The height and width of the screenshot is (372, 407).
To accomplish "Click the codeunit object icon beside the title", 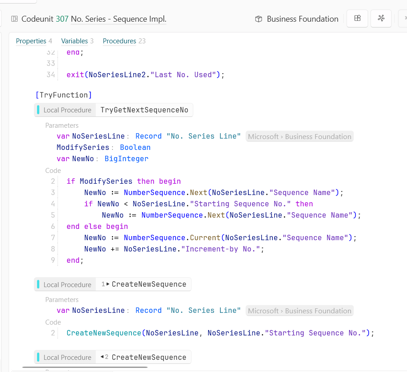I will pyautogui.click(x=14, y=19).
